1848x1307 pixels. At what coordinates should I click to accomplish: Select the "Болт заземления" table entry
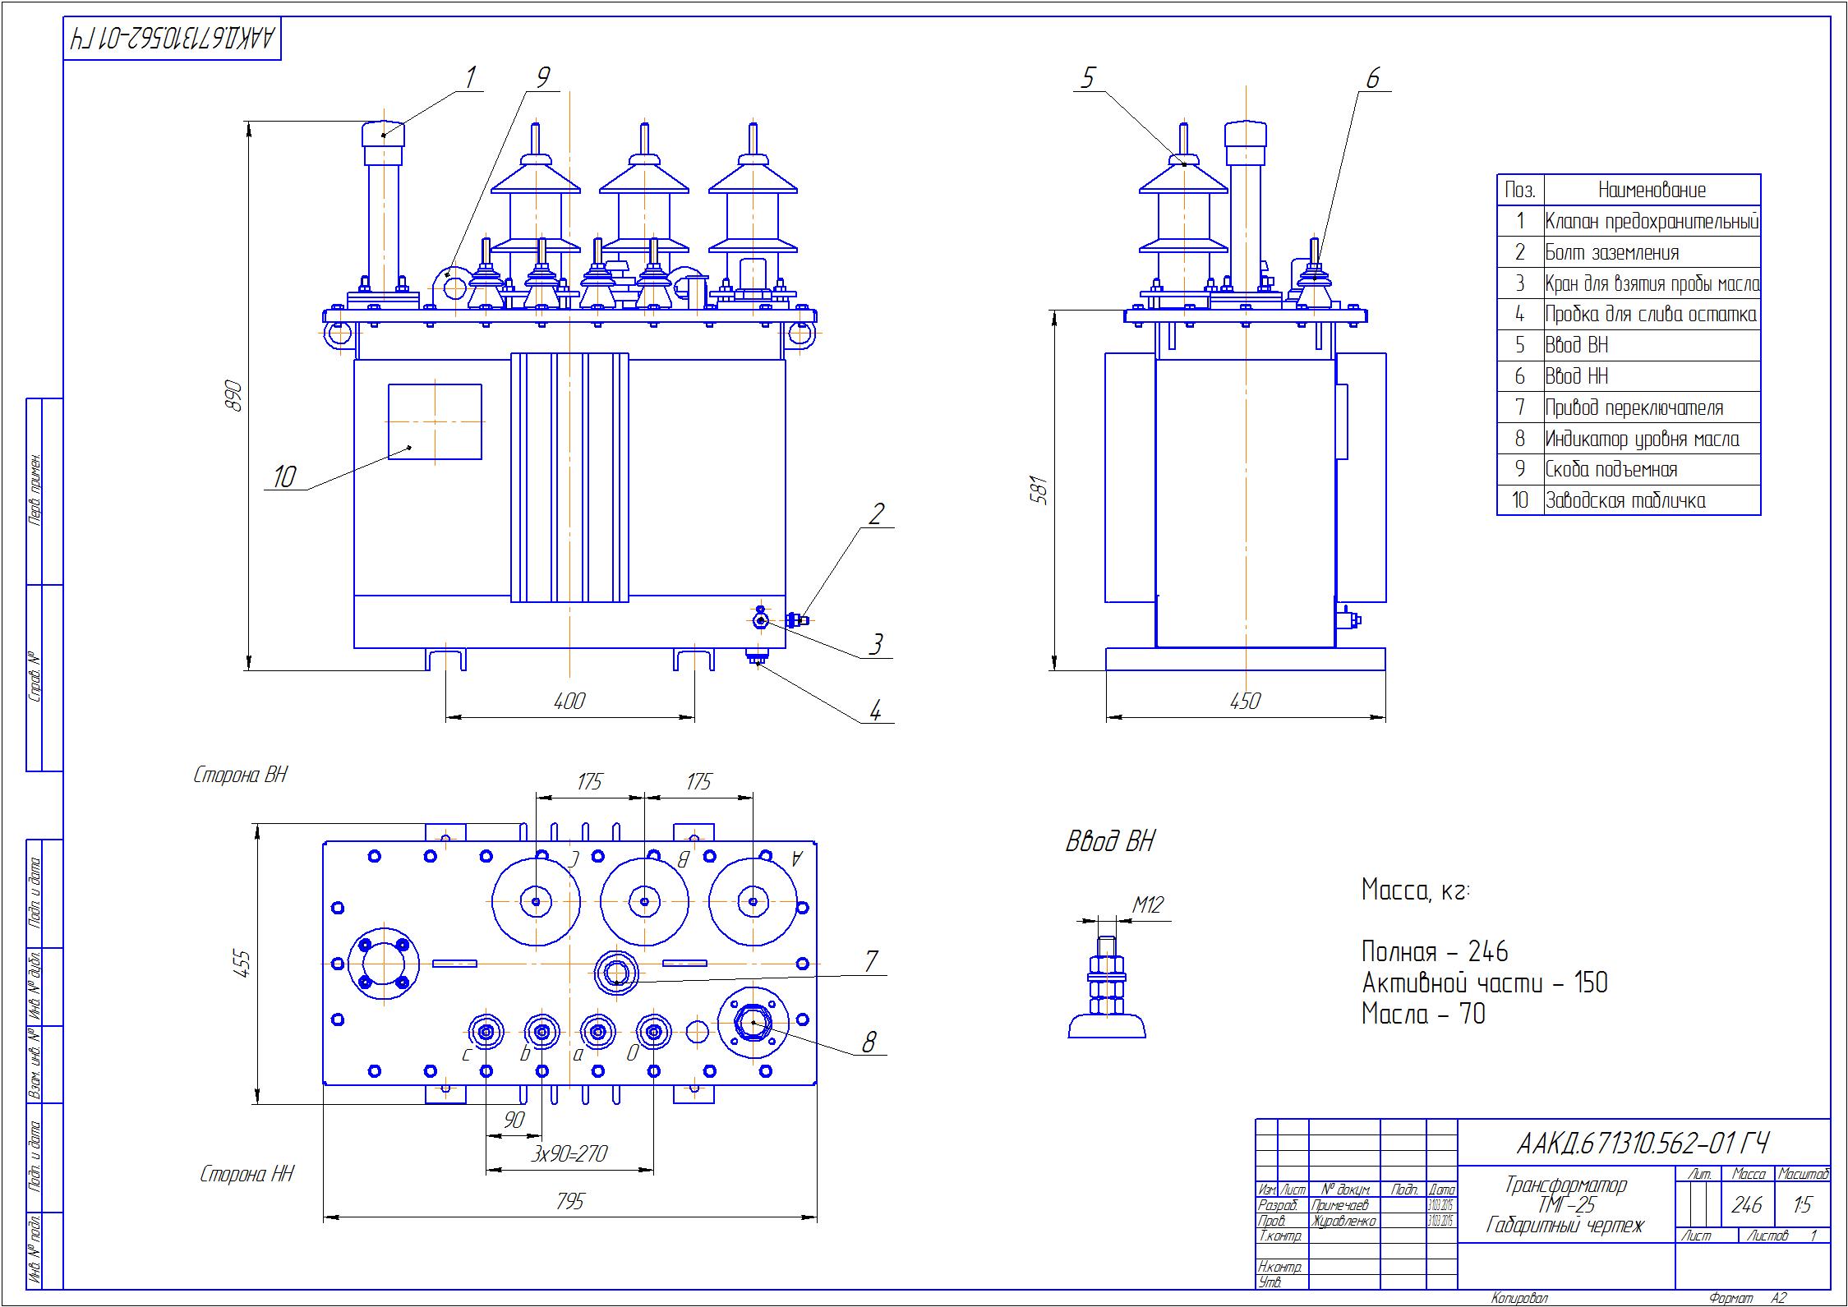1629,252
